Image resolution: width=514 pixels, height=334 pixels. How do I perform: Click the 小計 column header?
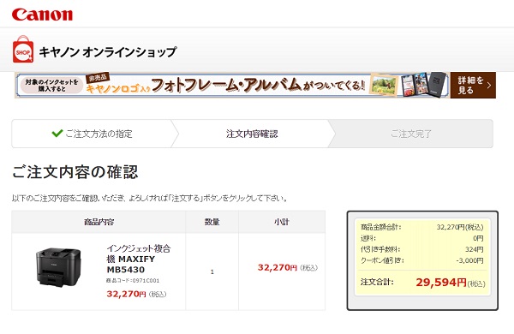click(x=282, y=222)
